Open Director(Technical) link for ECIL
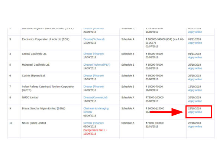223x167 pixels. [x=94, y=39]
